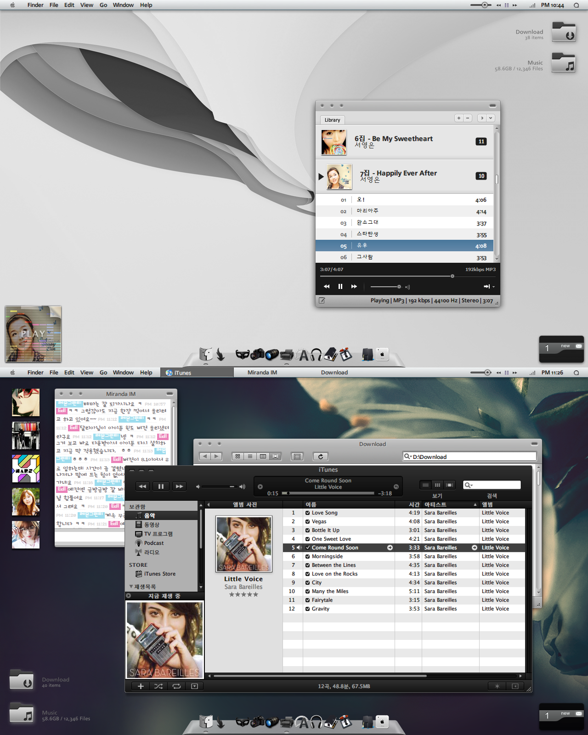This screenshot has width=588, height=735.
Task: Collapse the 앨범 사진 column arrow
Action: [x=209, y=504]
